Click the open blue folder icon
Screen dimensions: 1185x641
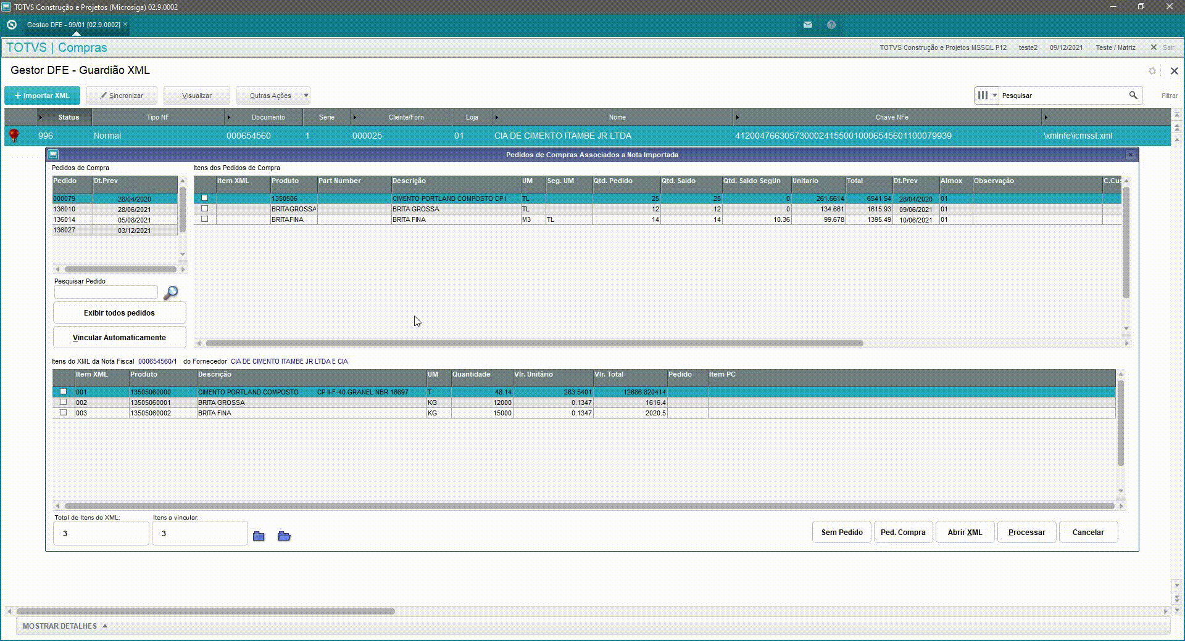tap(284, 536)
